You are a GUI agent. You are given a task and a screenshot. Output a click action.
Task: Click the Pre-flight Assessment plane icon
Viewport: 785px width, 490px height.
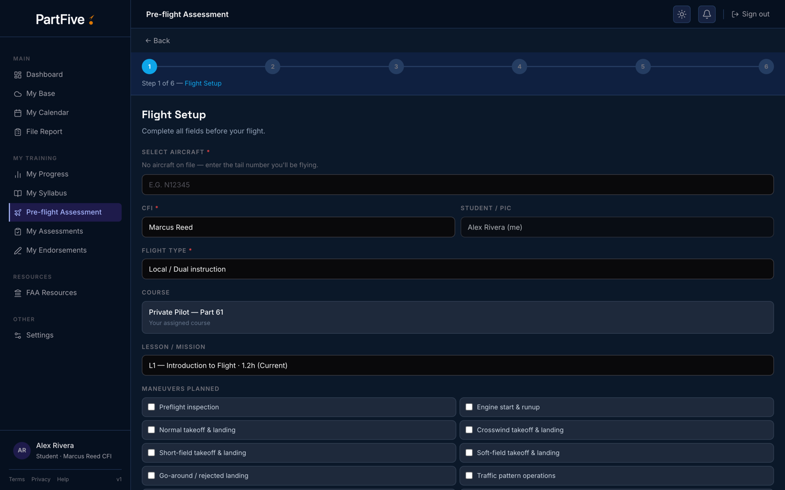[18, 212]
